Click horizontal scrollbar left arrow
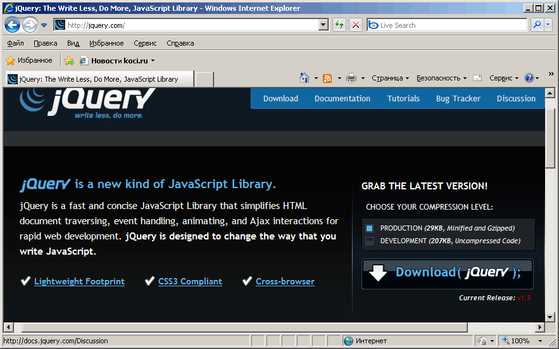Viewport: 559px width, 349px height. pyautogui.click(x=9, y=327)
